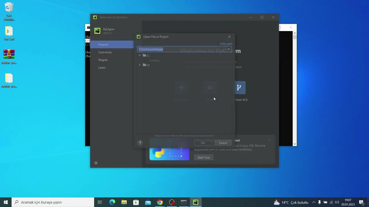
Task: Click the Cancel button
Action: pos(223,143)
